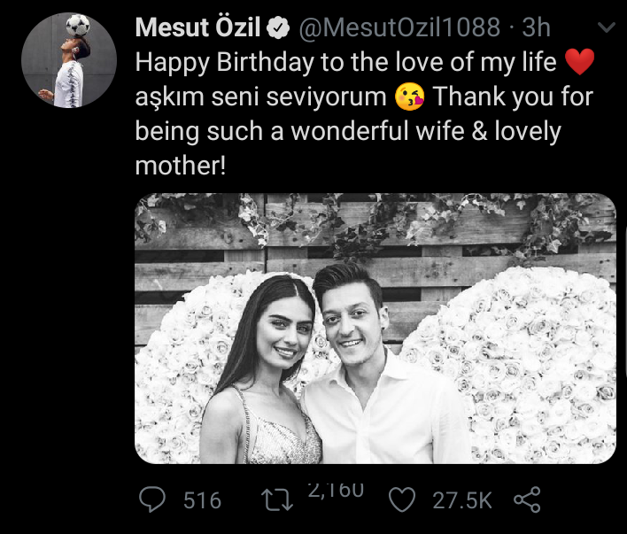Click the blue verified badge
Viewport: 627px width, 534px height.
point(278,29)
